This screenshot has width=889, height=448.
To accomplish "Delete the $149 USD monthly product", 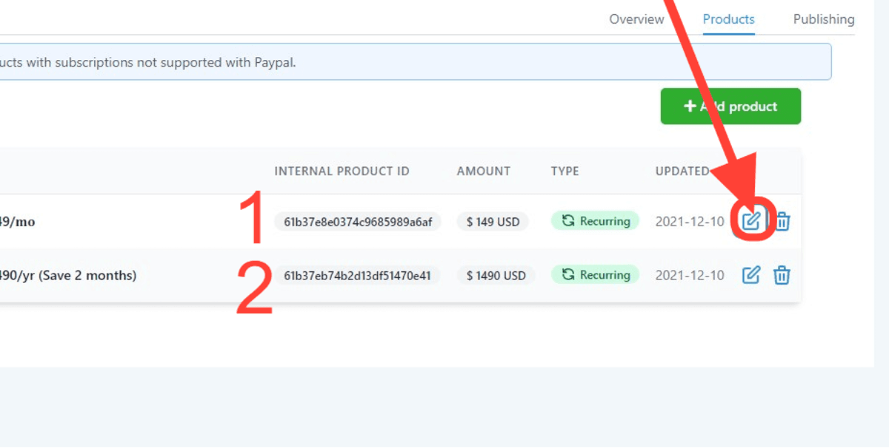I will pyautogui.click(x=782, y=221).
